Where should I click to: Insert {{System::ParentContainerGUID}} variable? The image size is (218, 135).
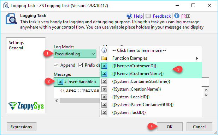pos(143,105)
